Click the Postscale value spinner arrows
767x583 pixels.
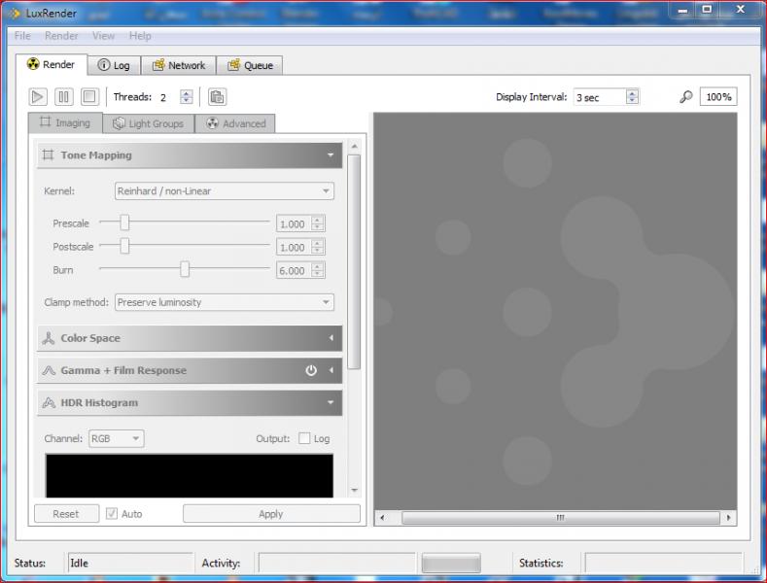(x=318, y=247)
